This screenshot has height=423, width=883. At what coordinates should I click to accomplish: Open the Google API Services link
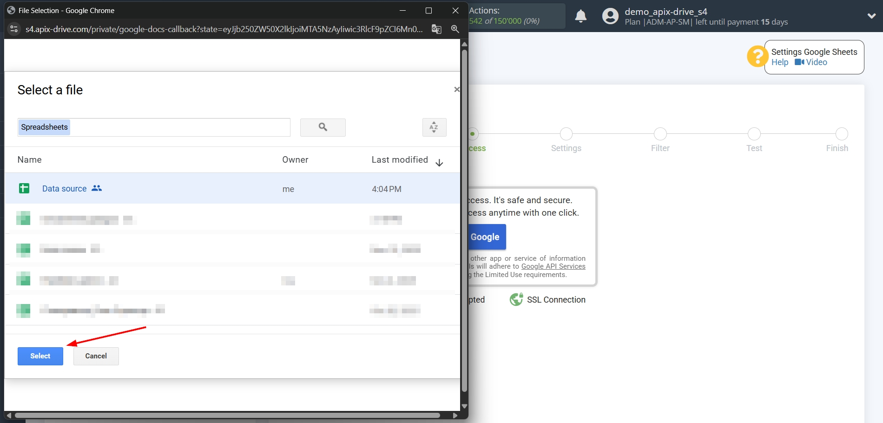pos(553,266)
